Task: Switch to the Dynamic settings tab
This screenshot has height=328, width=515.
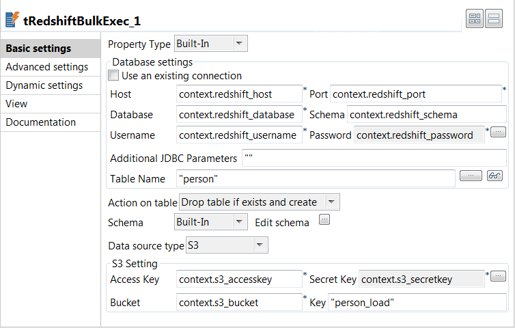Action: pos(44,85)
